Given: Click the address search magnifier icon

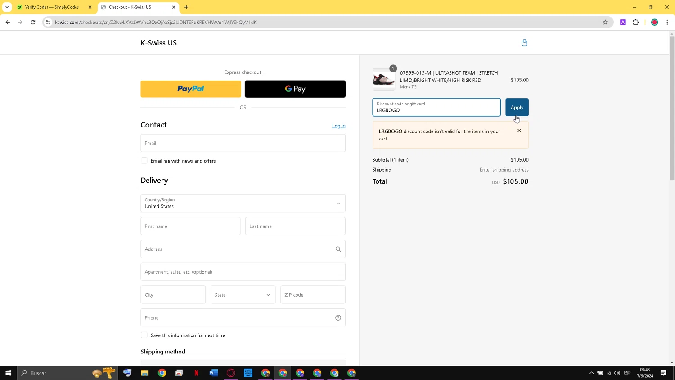Looking at the screenshot, I should (x=338, y=249).
